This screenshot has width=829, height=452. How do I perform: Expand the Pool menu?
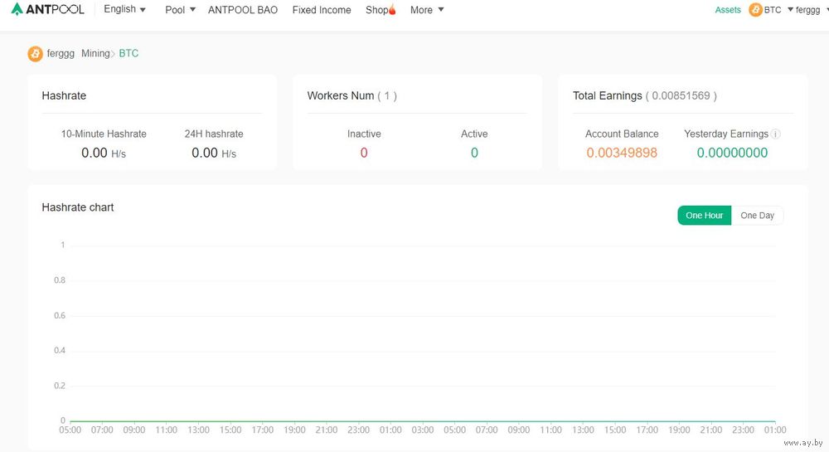coord(180,9)
